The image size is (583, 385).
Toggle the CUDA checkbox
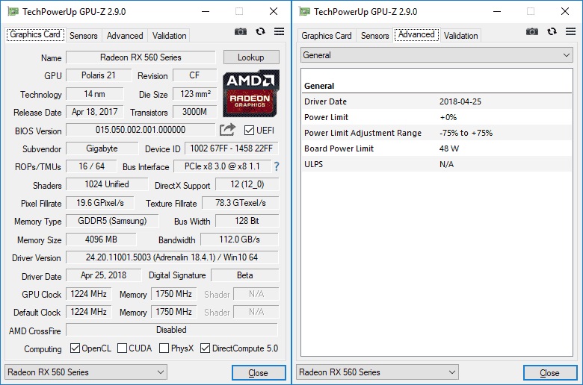point(122,348)
